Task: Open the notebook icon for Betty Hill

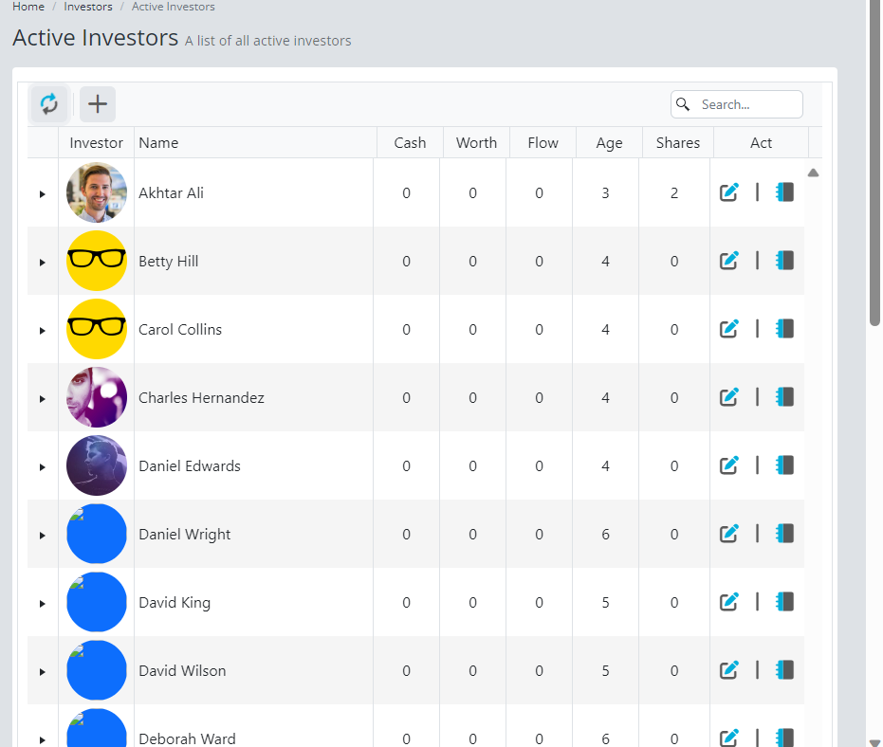Action: (x=784, y=261)
